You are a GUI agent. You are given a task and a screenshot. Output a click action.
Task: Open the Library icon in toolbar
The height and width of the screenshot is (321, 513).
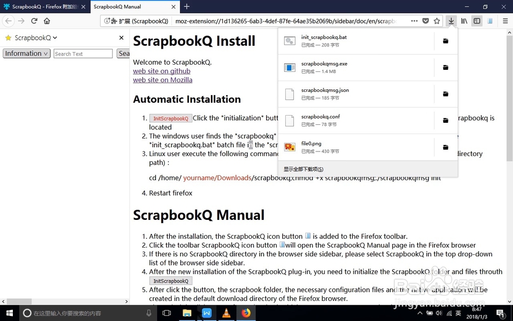[x=464, y=21]
